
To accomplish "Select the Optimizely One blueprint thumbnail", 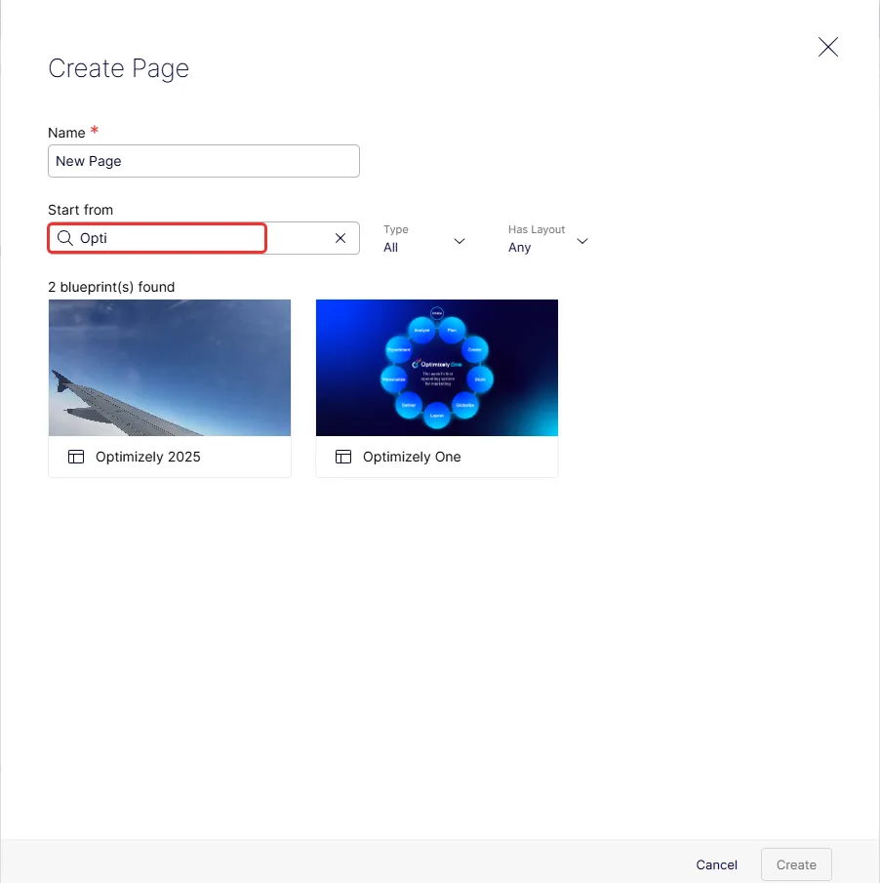I will pyautogui.click(x=437, y=368).
